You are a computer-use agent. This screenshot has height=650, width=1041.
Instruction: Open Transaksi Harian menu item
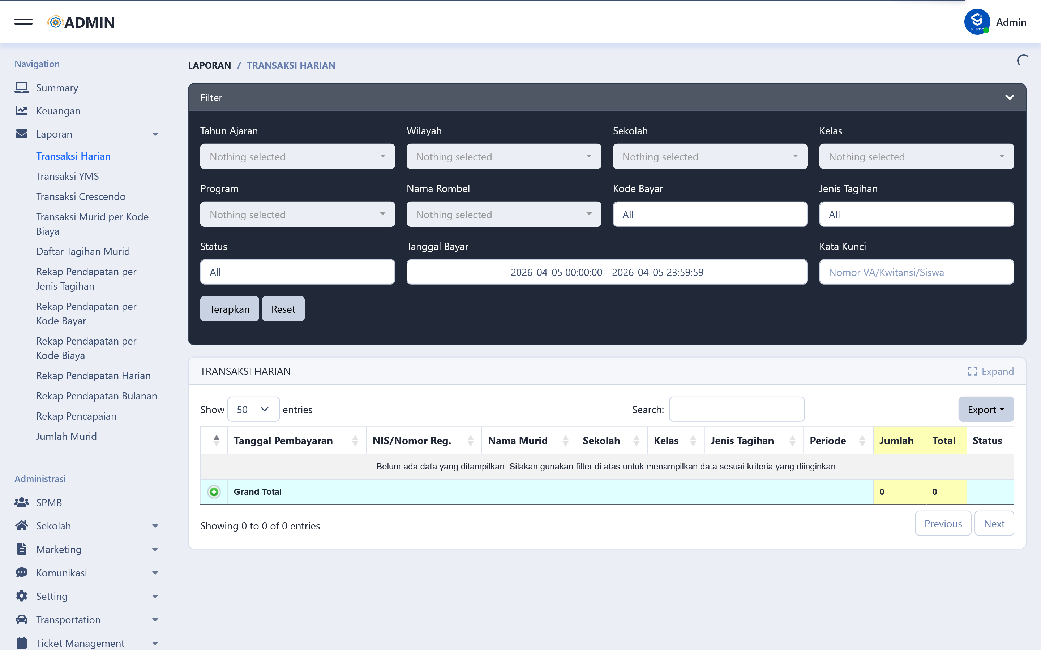(73, 156)
